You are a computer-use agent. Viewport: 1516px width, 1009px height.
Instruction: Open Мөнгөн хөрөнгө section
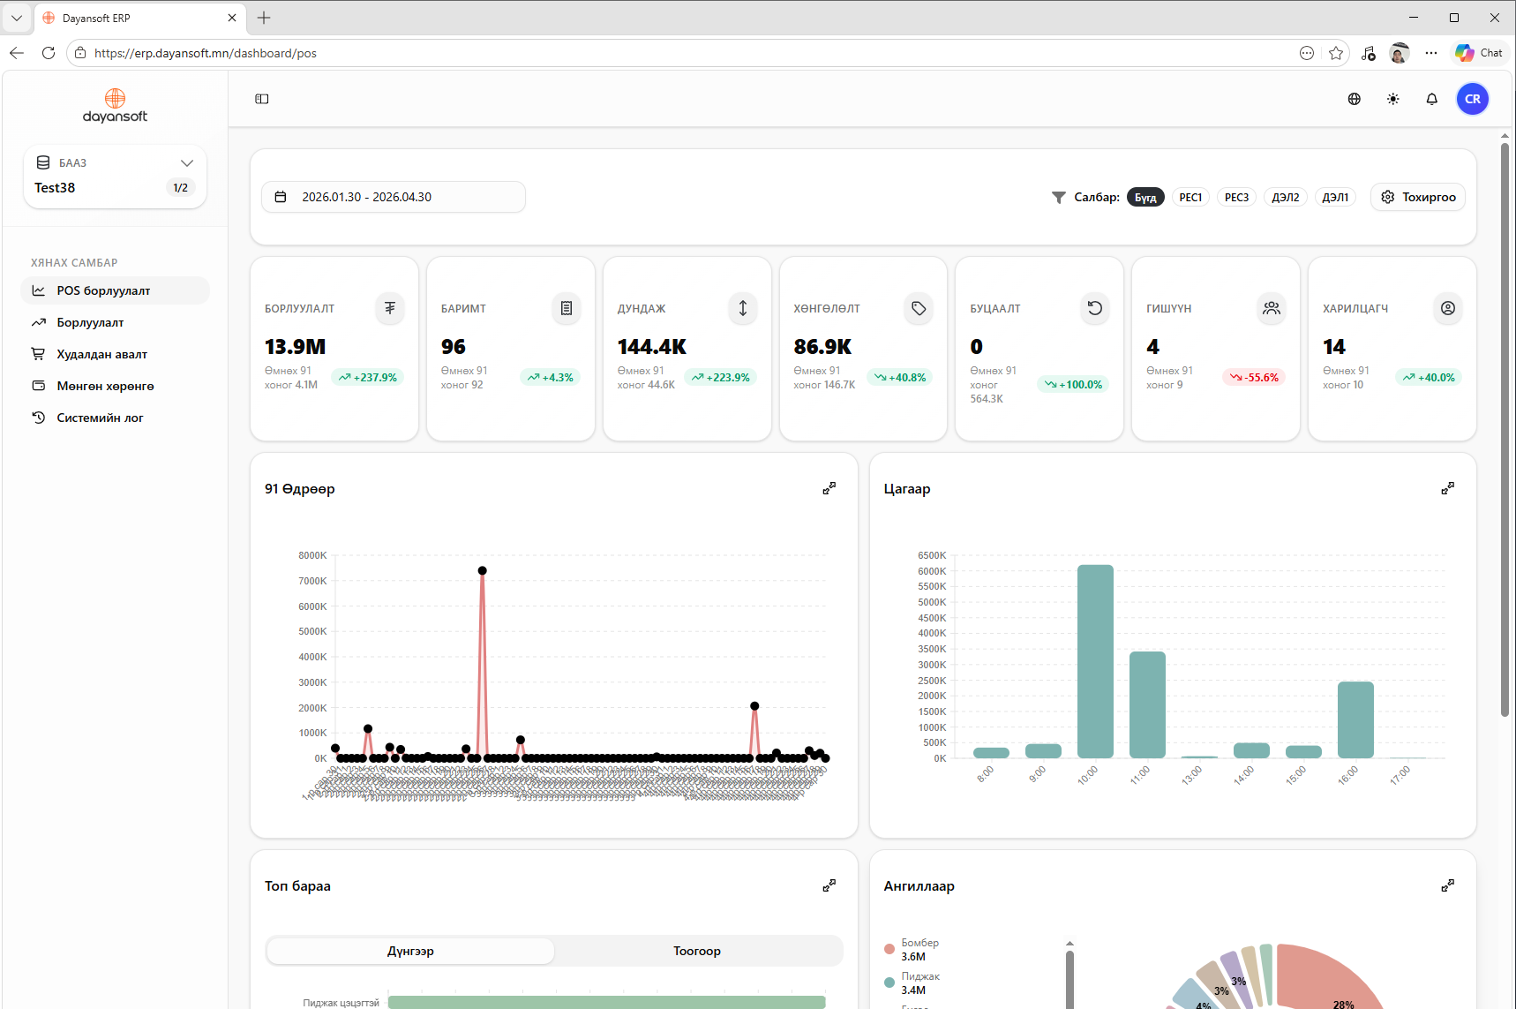[115, 386]
